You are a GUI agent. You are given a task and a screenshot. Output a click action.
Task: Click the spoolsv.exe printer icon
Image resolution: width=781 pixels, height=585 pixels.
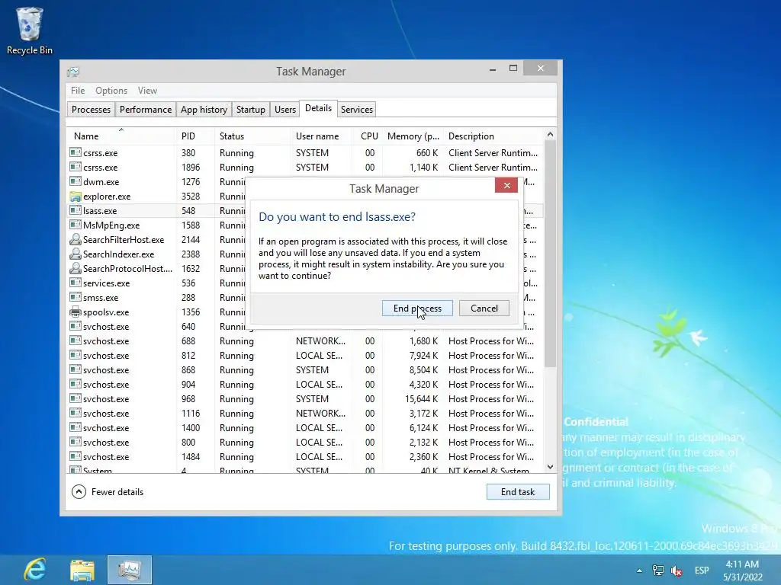pos(76,312)
